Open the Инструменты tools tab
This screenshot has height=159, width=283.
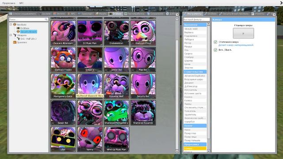(x=193, y=14)
